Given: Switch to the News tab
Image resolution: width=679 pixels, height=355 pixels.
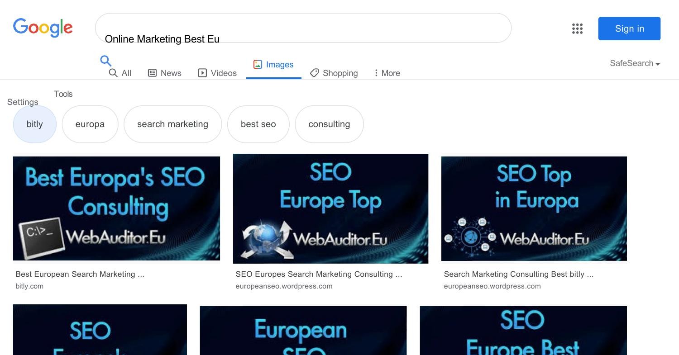Looking at the screenshot, I should (x=165, y=73).
